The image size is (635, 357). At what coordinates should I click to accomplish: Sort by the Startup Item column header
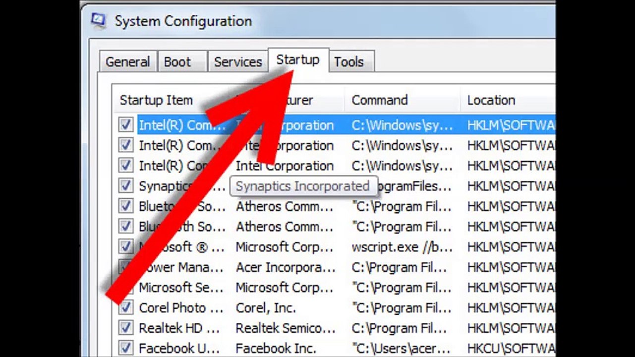click(x=156, y=100)
